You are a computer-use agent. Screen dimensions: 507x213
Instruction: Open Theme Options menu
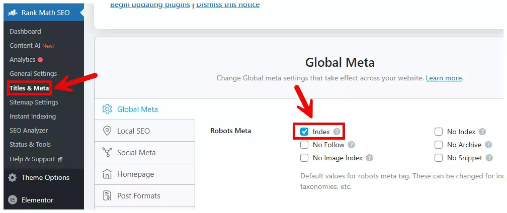(x=44, y=178)
